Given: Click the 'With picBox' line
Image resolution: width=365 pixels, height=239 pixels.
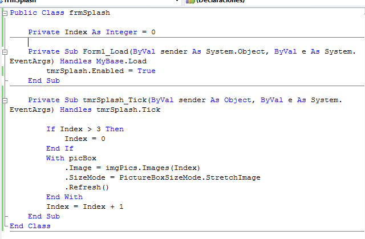Looking at the screenshot, I should [71, 158].
